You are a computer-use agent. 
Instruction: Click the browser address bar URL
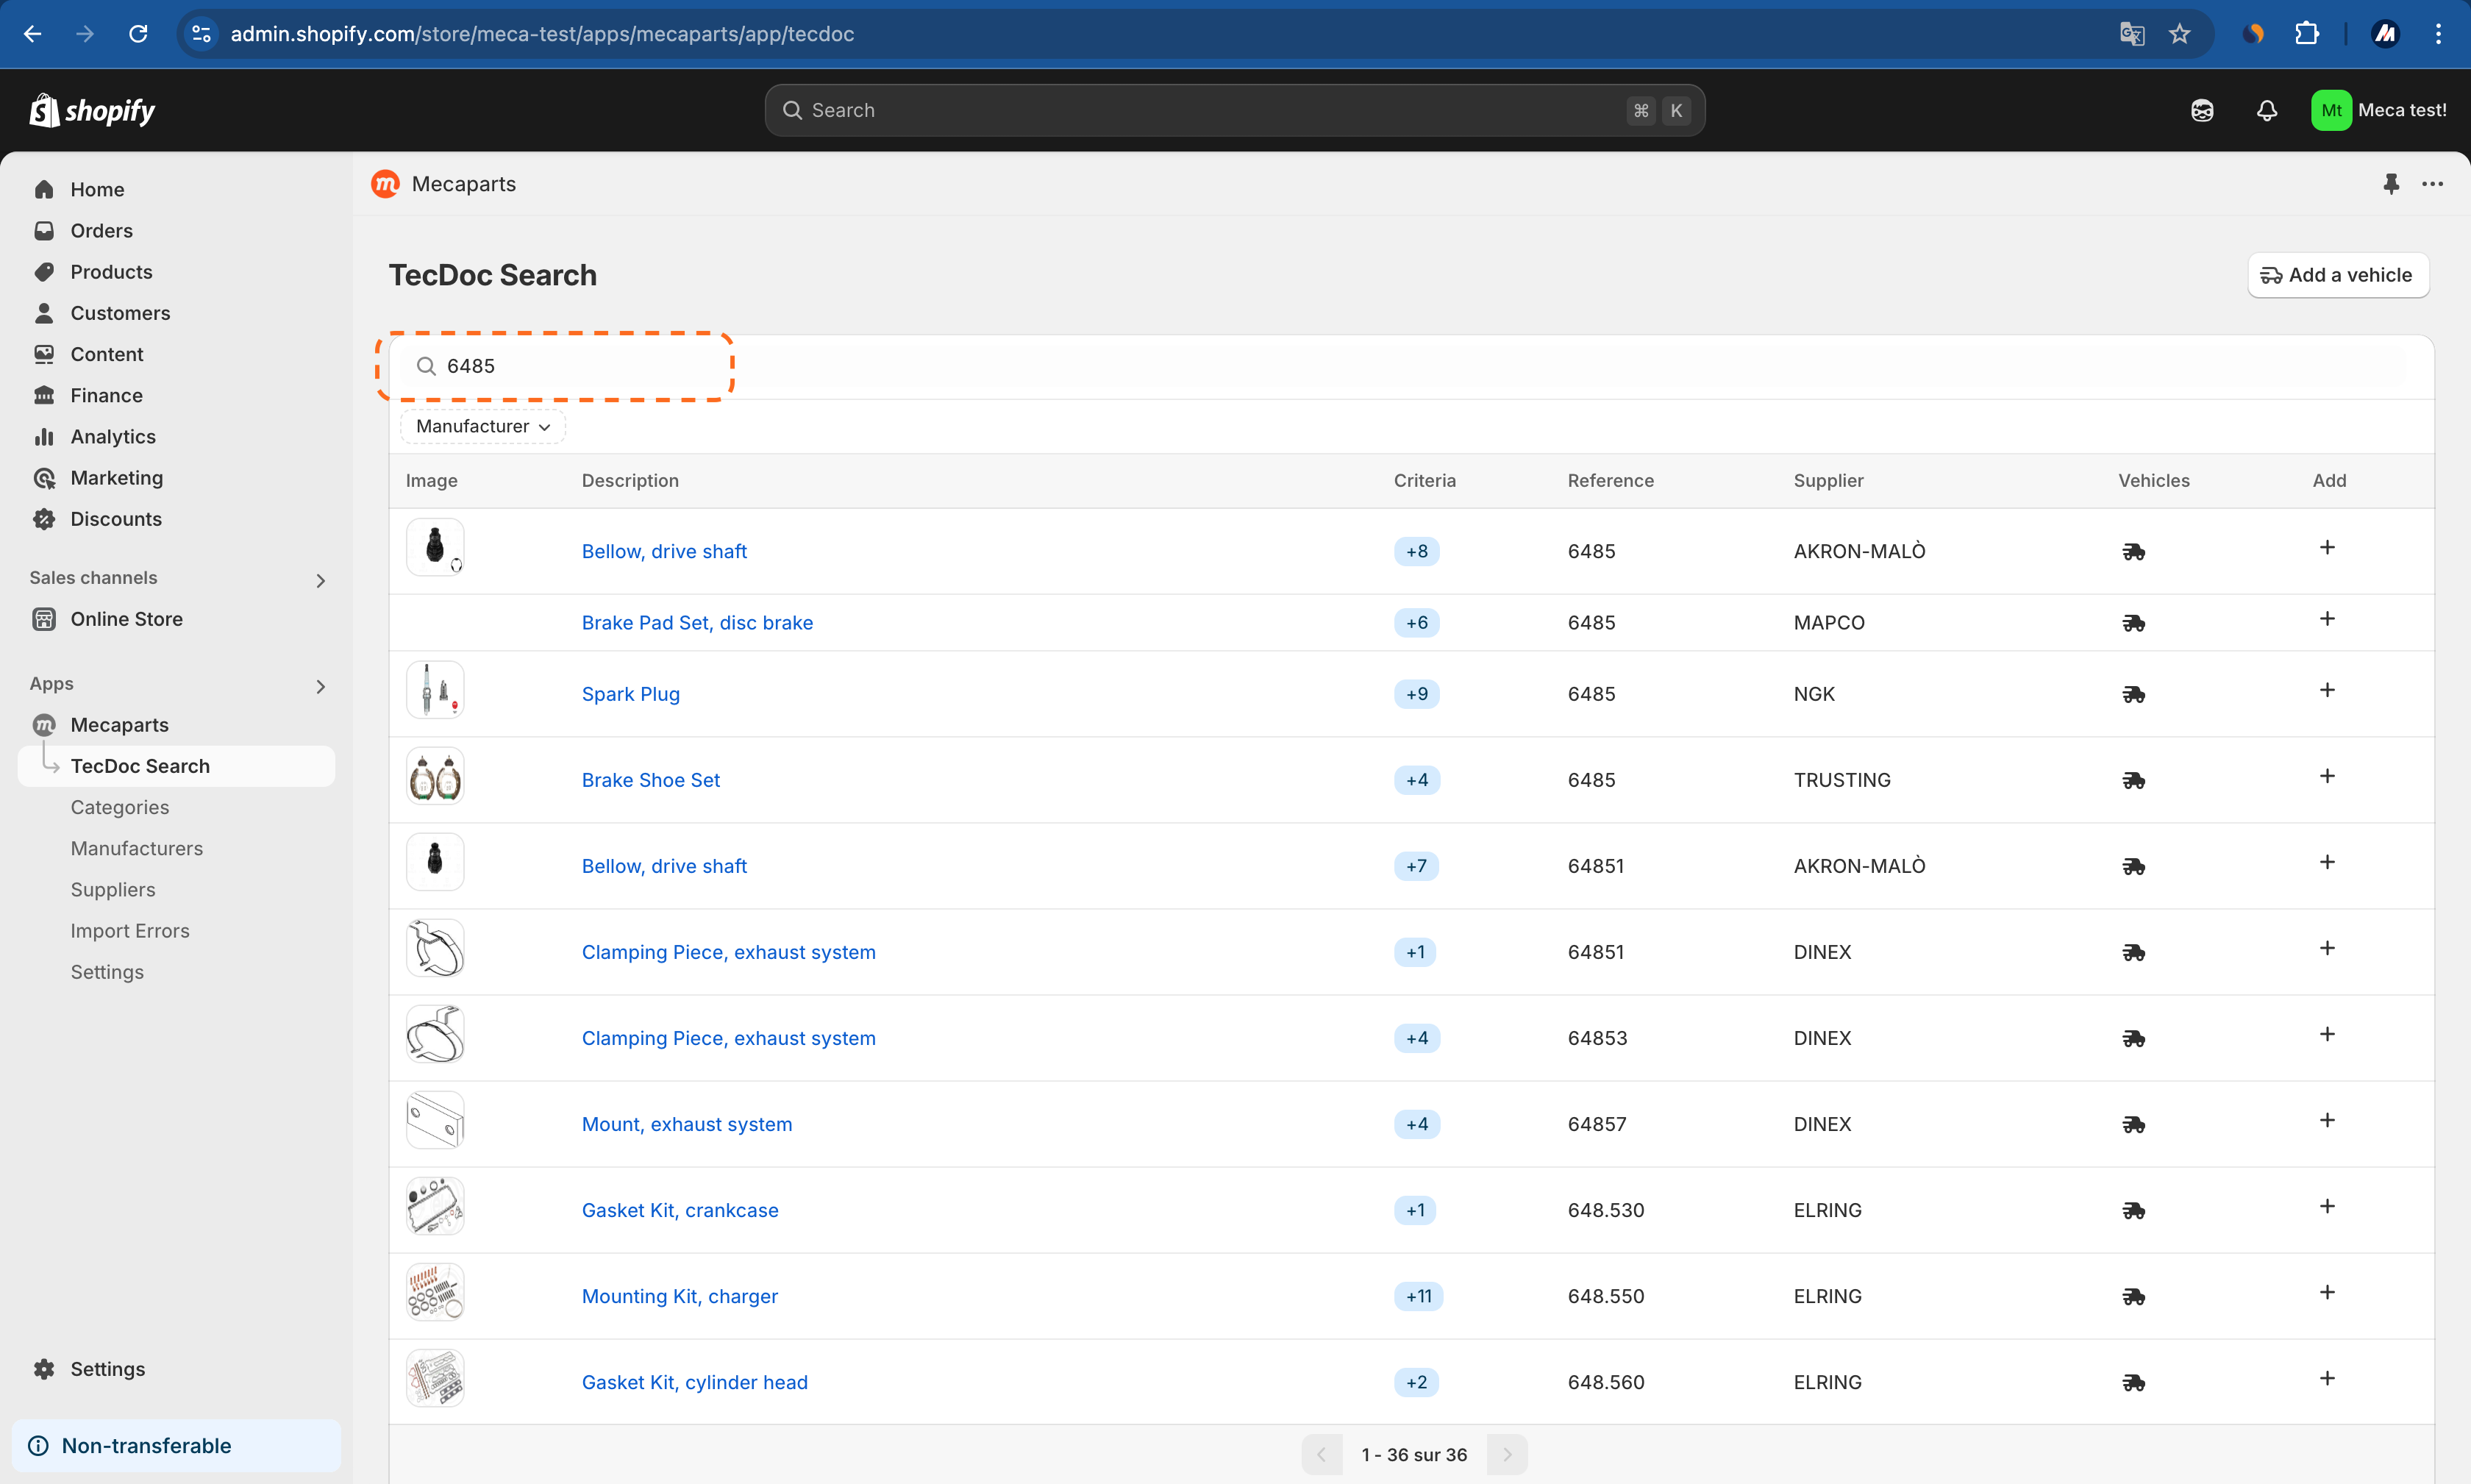542,34
